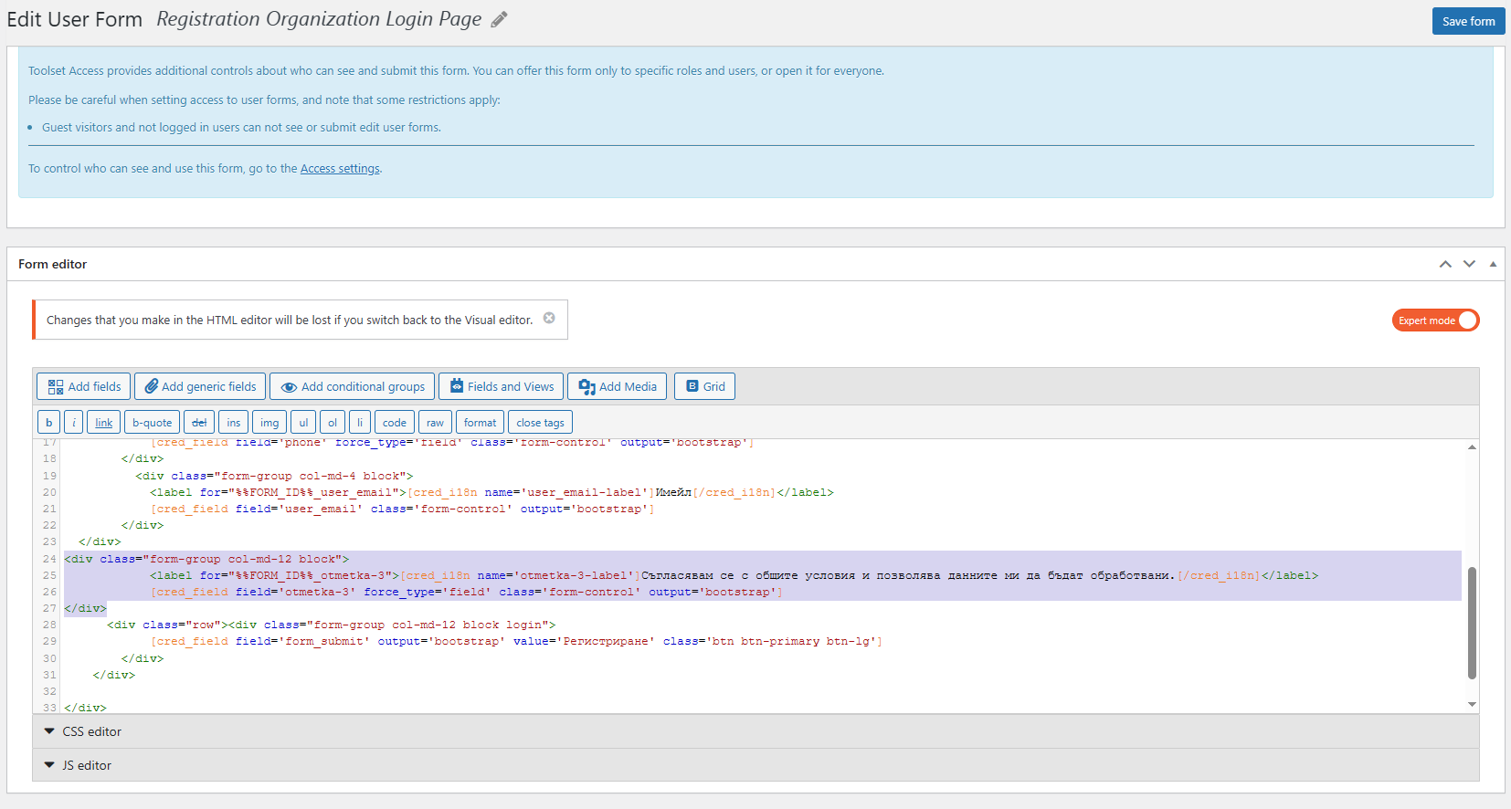Dismiss the HTML editor warning notice
Image resolution: width=1511 pixels, height=809 pixels.
549,318
